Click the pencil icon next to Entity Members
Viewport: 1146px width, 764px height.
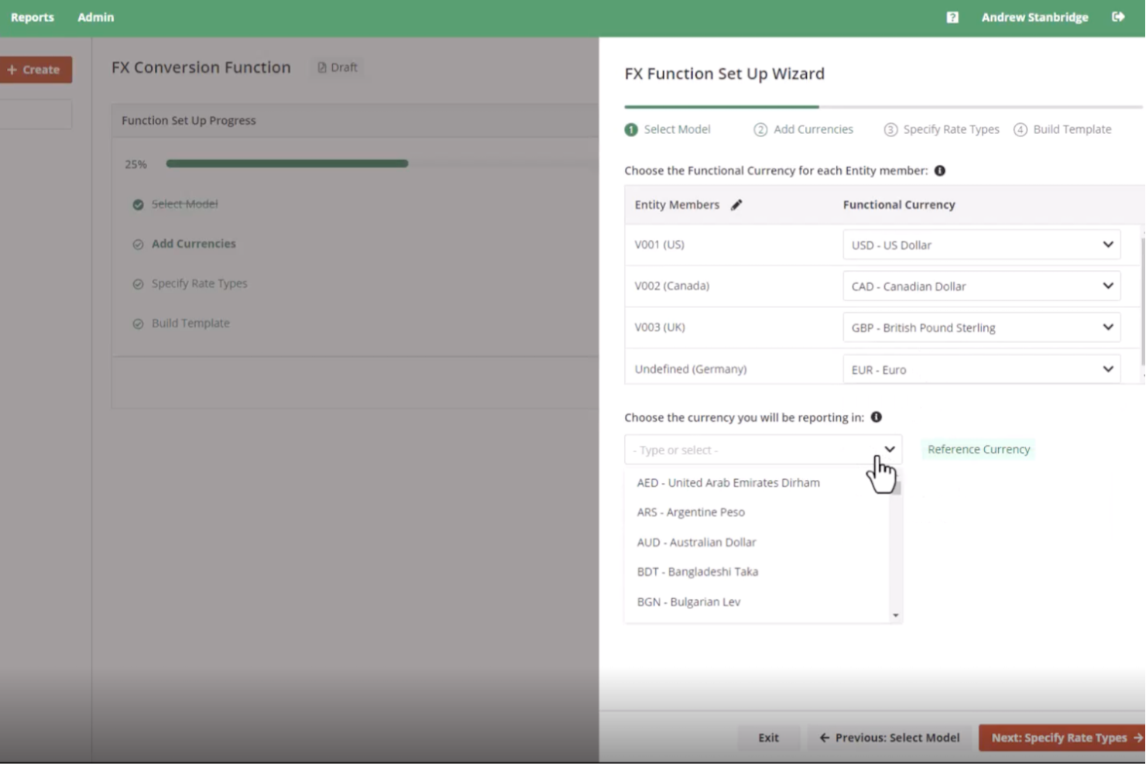click(736, 205)
